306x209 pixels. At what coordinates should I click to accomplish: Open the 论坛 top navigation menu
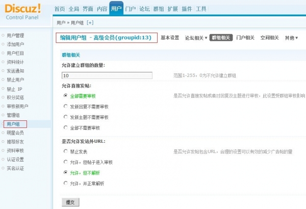[x=145, y=9]
